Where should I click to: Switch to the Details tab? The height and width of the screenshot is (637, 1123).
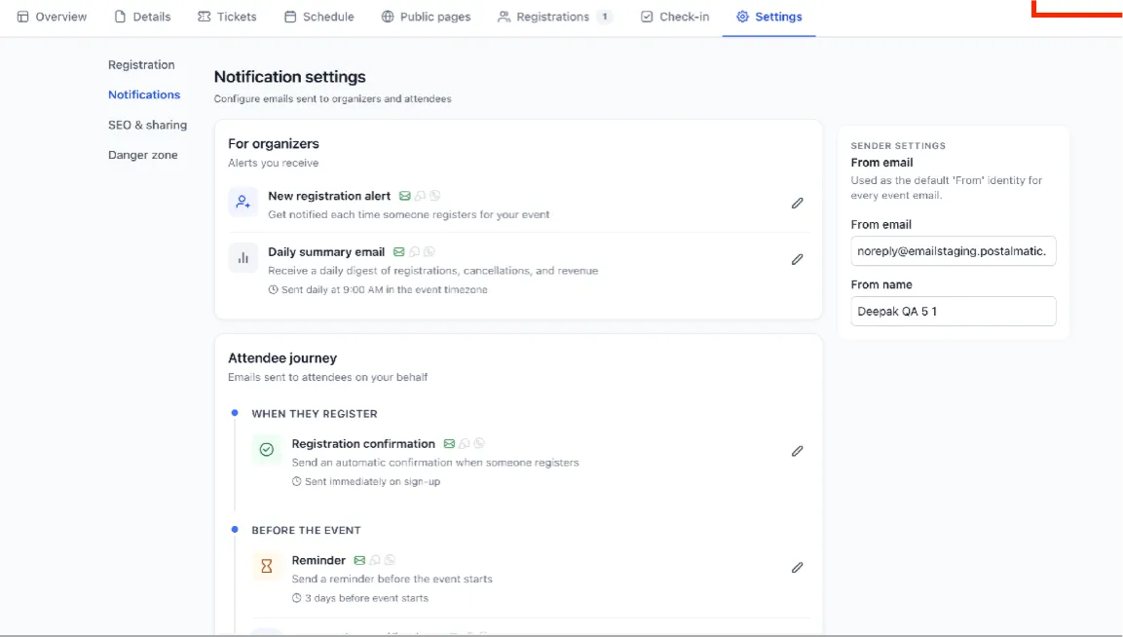(142, 17)
